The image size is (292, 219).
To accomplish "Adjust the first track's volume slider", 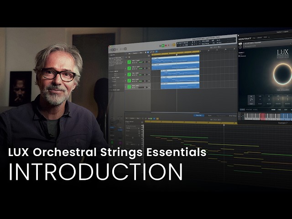I will 143,62.
